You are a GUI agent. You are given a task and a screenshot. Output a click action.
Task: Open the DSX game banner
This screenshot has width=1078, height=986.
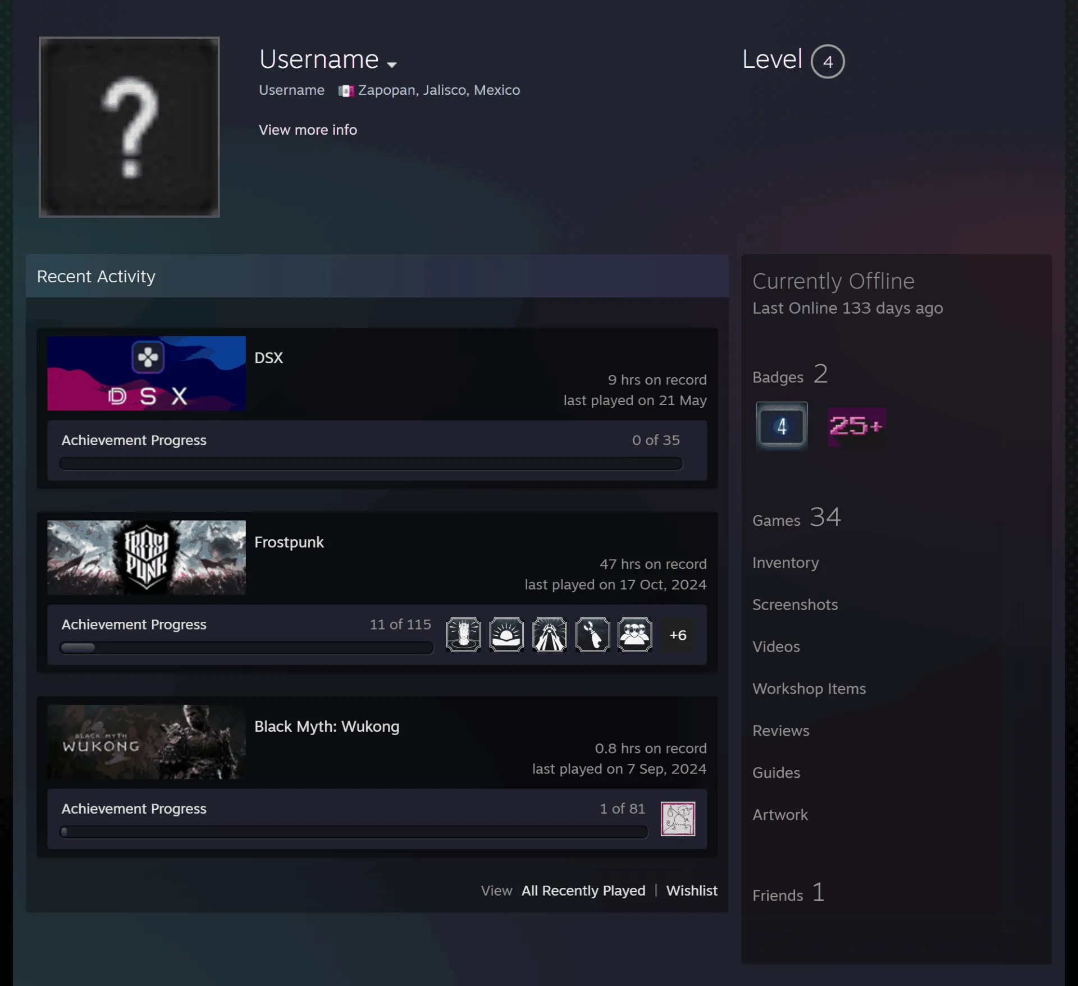147,373
